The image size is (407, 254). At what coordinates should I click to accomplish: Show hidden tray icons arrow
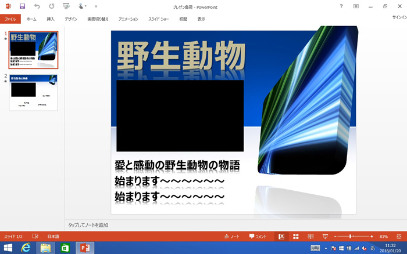(x=326, y=248)
